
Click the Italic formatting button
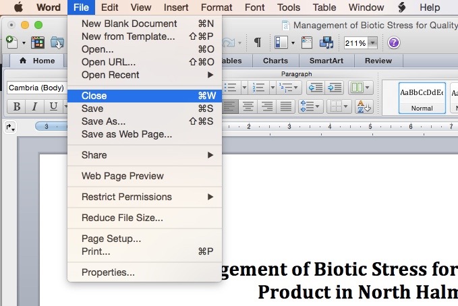(x=34, y=106)
